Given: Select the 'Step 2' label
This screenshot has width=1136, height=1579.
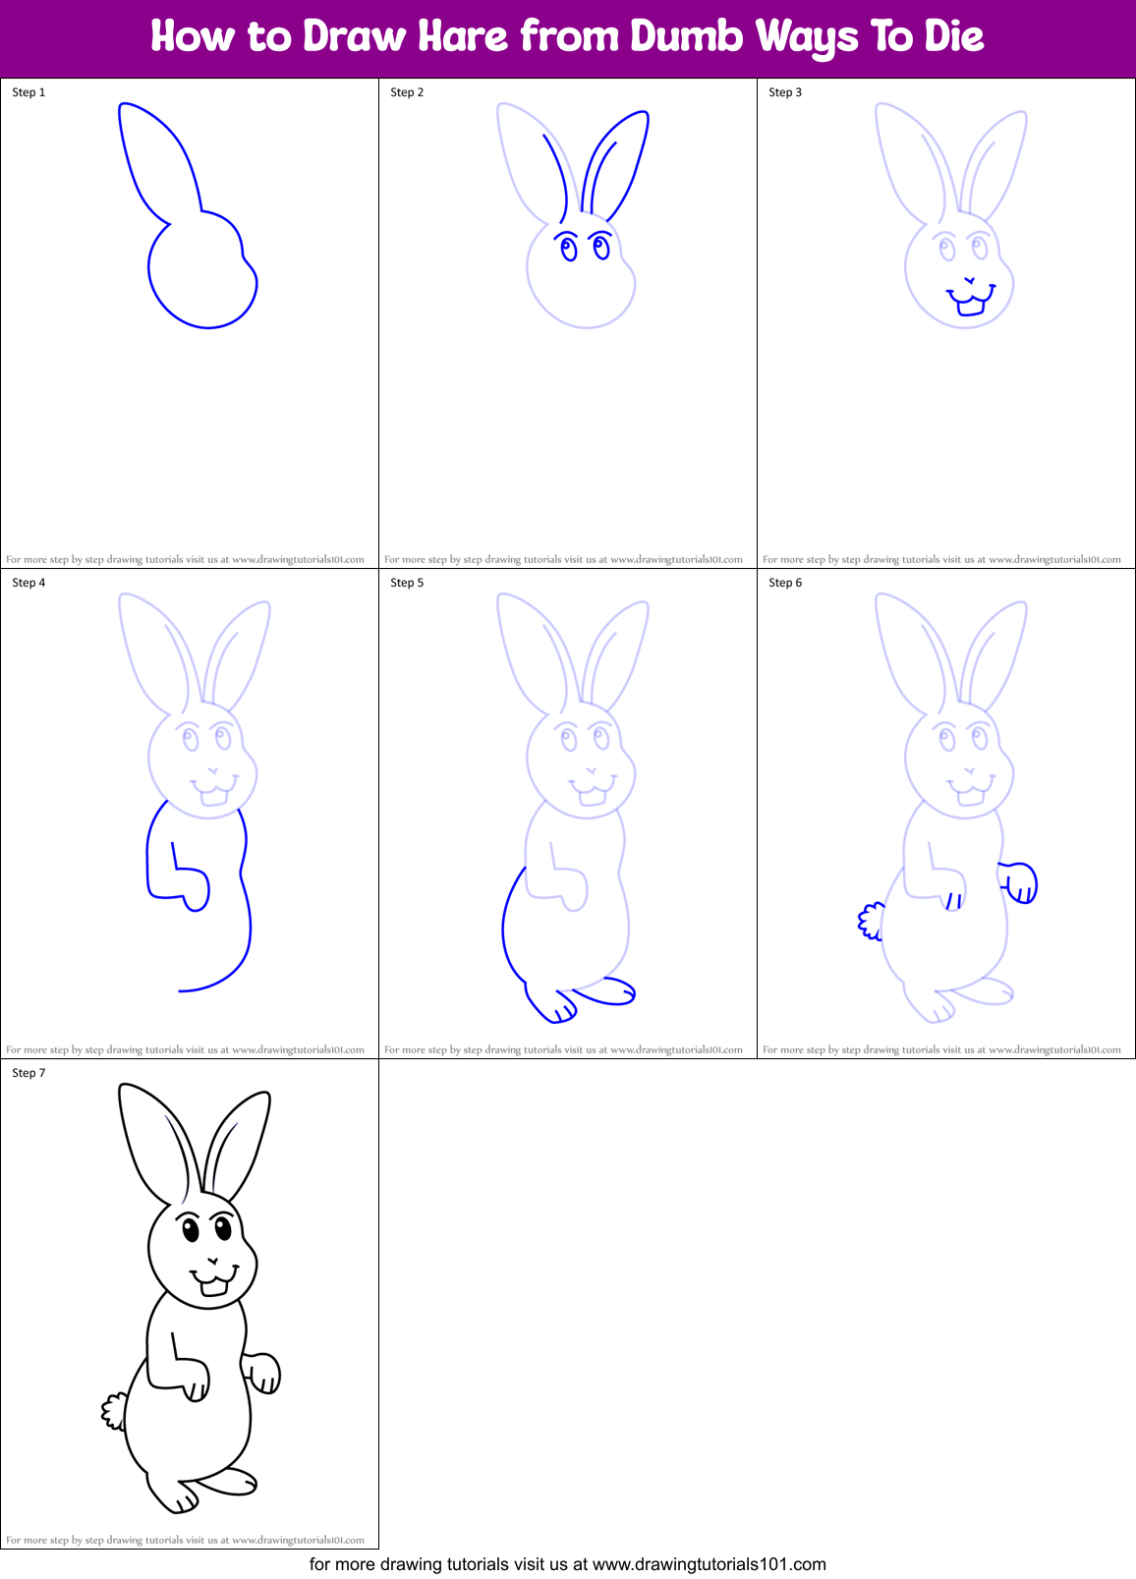Looking at the screenshot, I should (407, 92).
